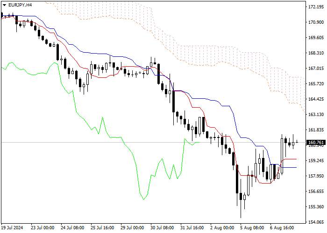This screenshot has height=233, width=327.
Task: Click the 19 Jul 2024 date label
Action: click(12, 228)
